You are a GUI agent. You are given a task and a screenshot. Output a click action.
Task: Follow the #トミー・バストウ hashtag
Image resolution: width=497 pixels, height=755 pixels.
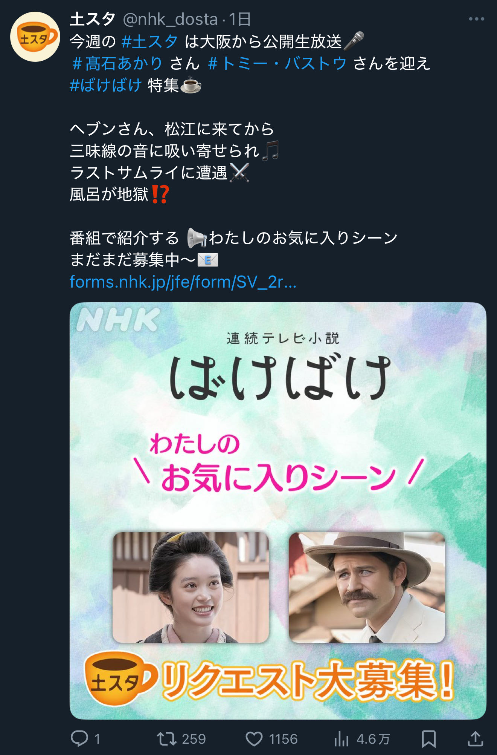click(277, 63)
